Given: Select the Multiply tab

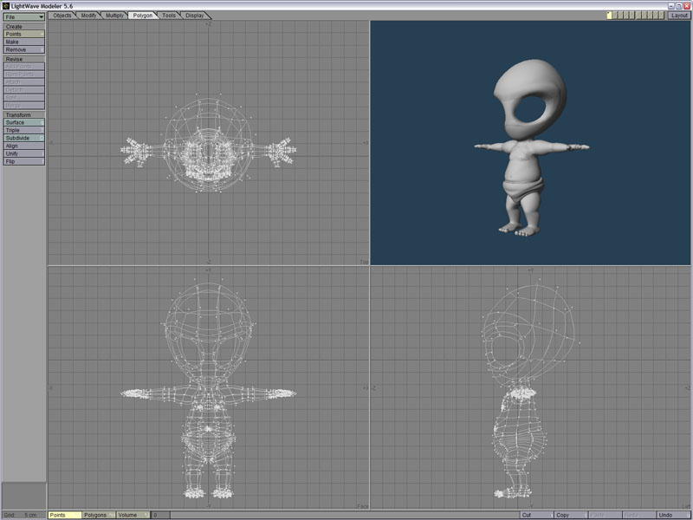Looking at the screenshot, I should pos(114,16).
